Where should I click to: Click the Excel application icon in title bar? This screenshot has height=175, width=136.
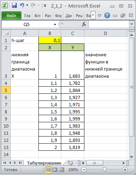(5, 6)
